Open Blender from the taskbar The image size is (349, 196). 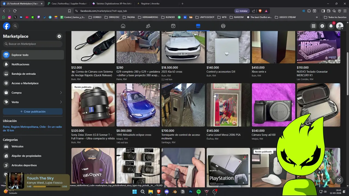click(x=175, y=192)
